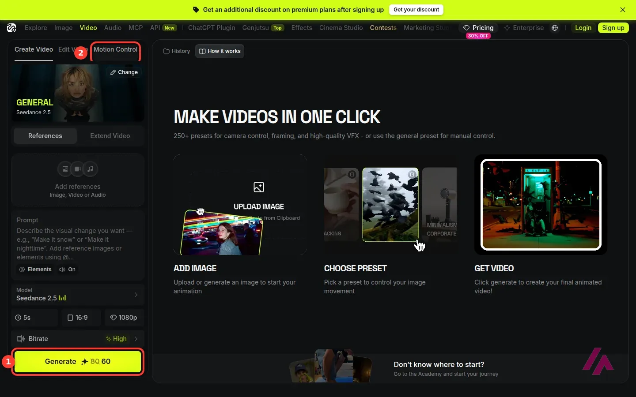The image size is (636, 397).
Task: Open Cinema Studio
Action: [341, 28]
